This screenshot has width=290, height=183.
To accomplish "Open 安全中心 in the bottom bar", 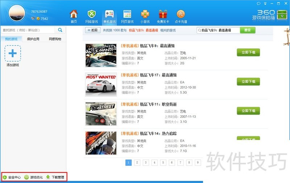I will (12, 177).
